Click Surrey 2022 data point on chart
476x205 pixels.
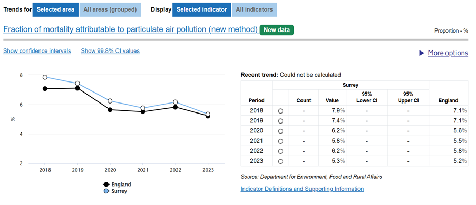(175, 102)
